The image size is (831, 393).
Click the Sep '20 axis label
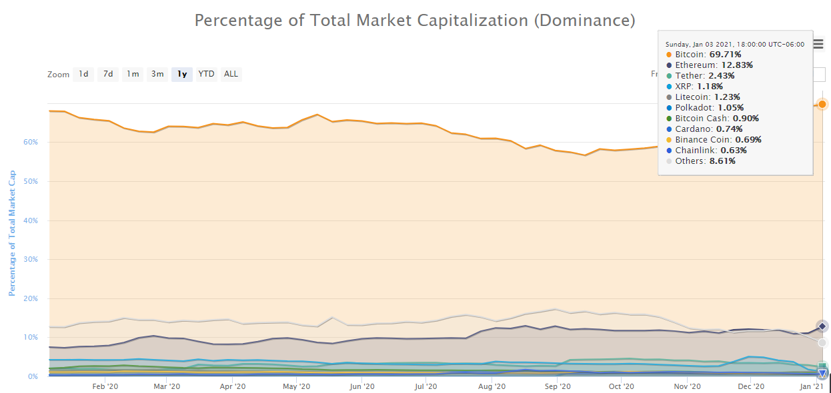pyautogui.click(x=558, y=386)
